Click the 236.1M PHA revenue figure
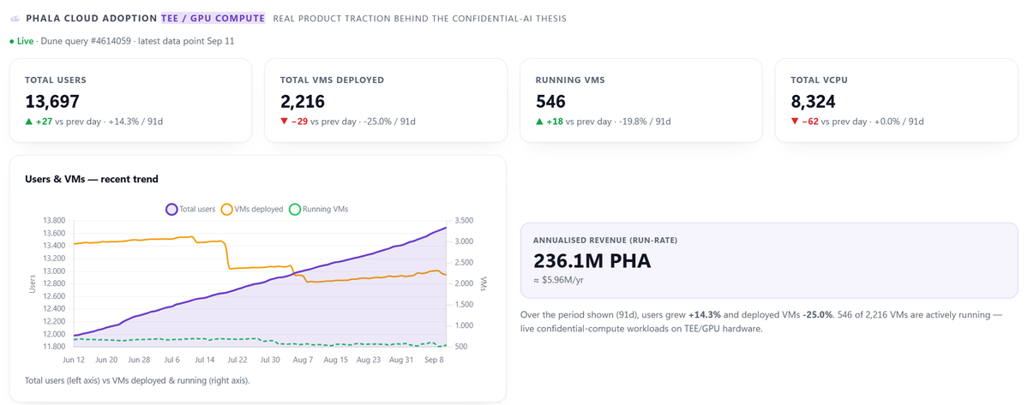The width and height of the screenshot is (1028, 405). (592, 262)
